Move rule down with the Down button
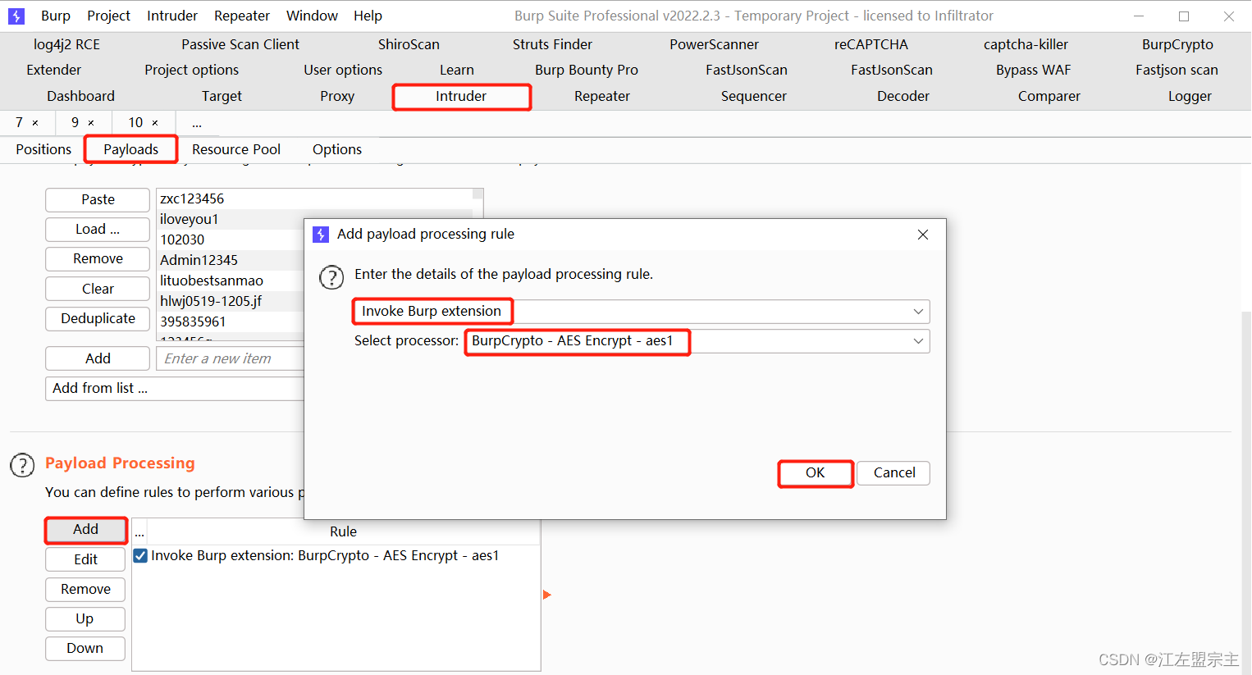The width and height of the screenshot is (1252, 675). [85, 649]
